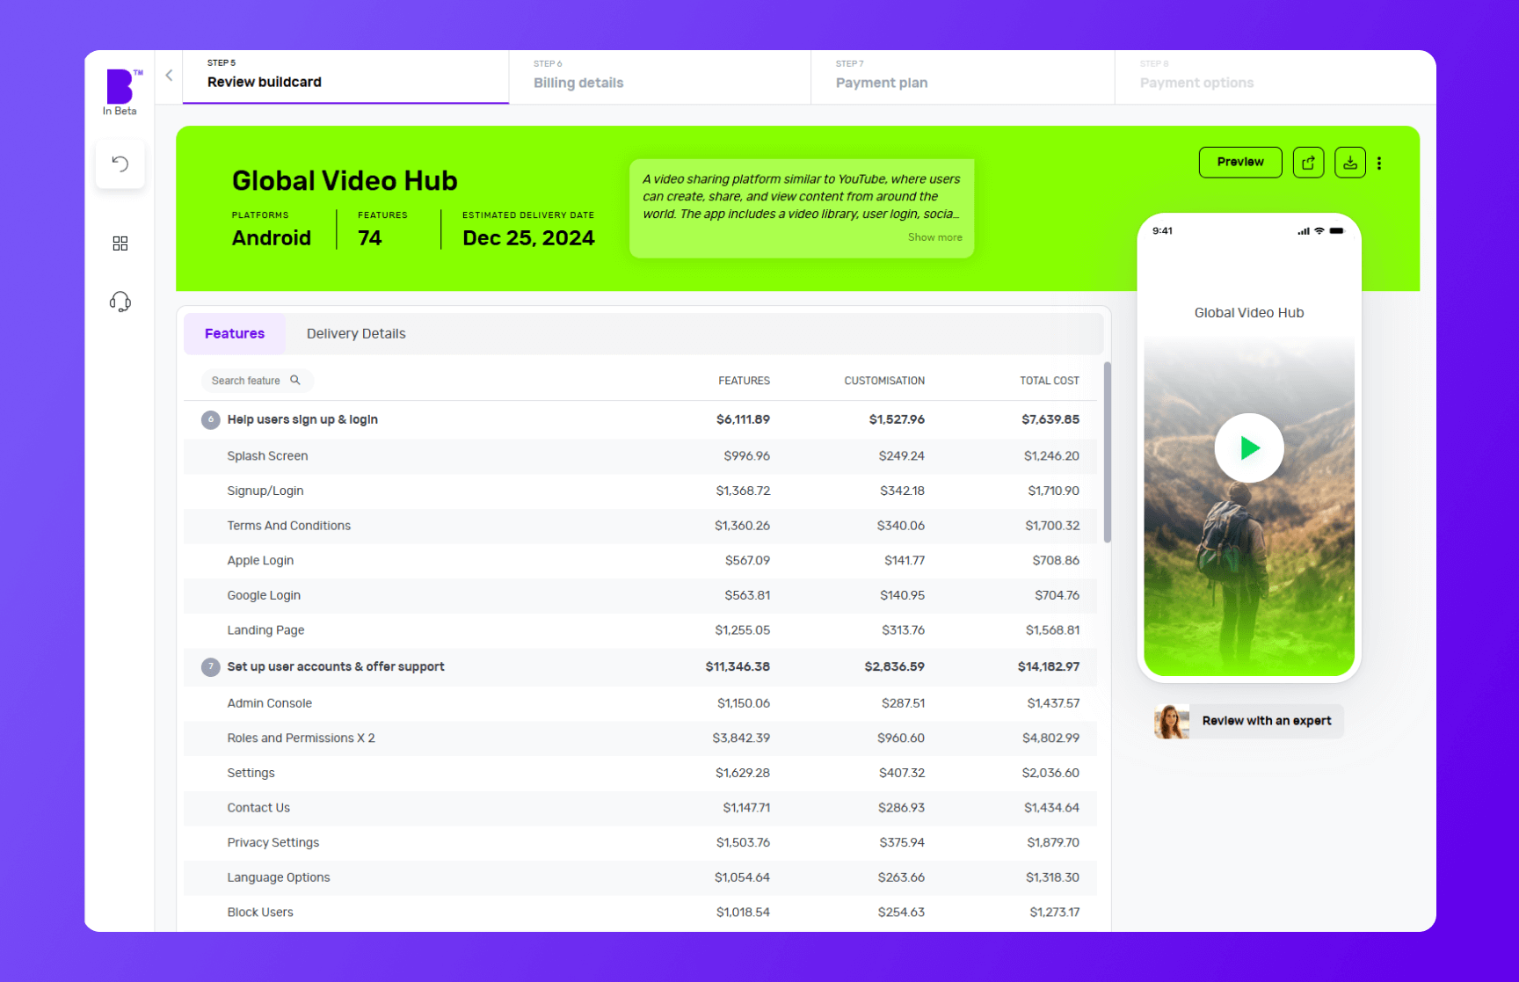Click the Global Video Hub title
1519x982 pixels.
click(345, 181)
